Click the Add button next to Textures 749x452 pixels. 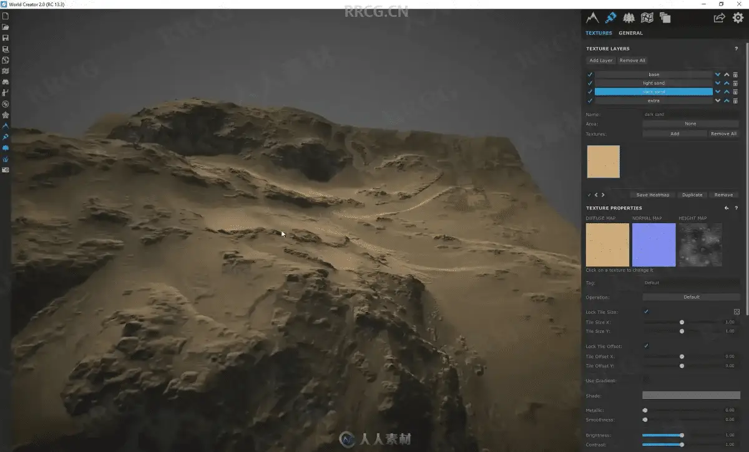(x=675, y=133)
